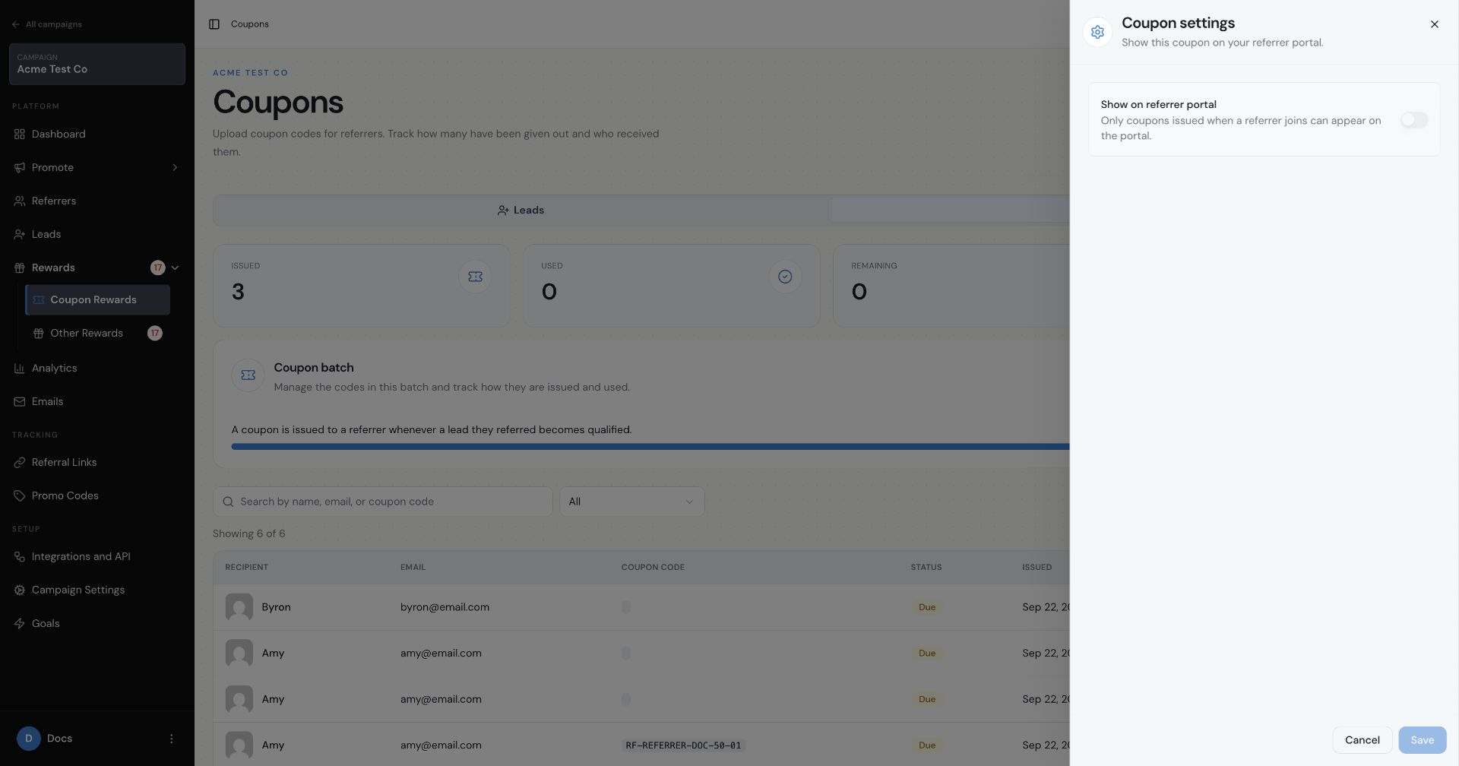
Task: Click the Coupon settings gear icon
Action: point(1097,32)
